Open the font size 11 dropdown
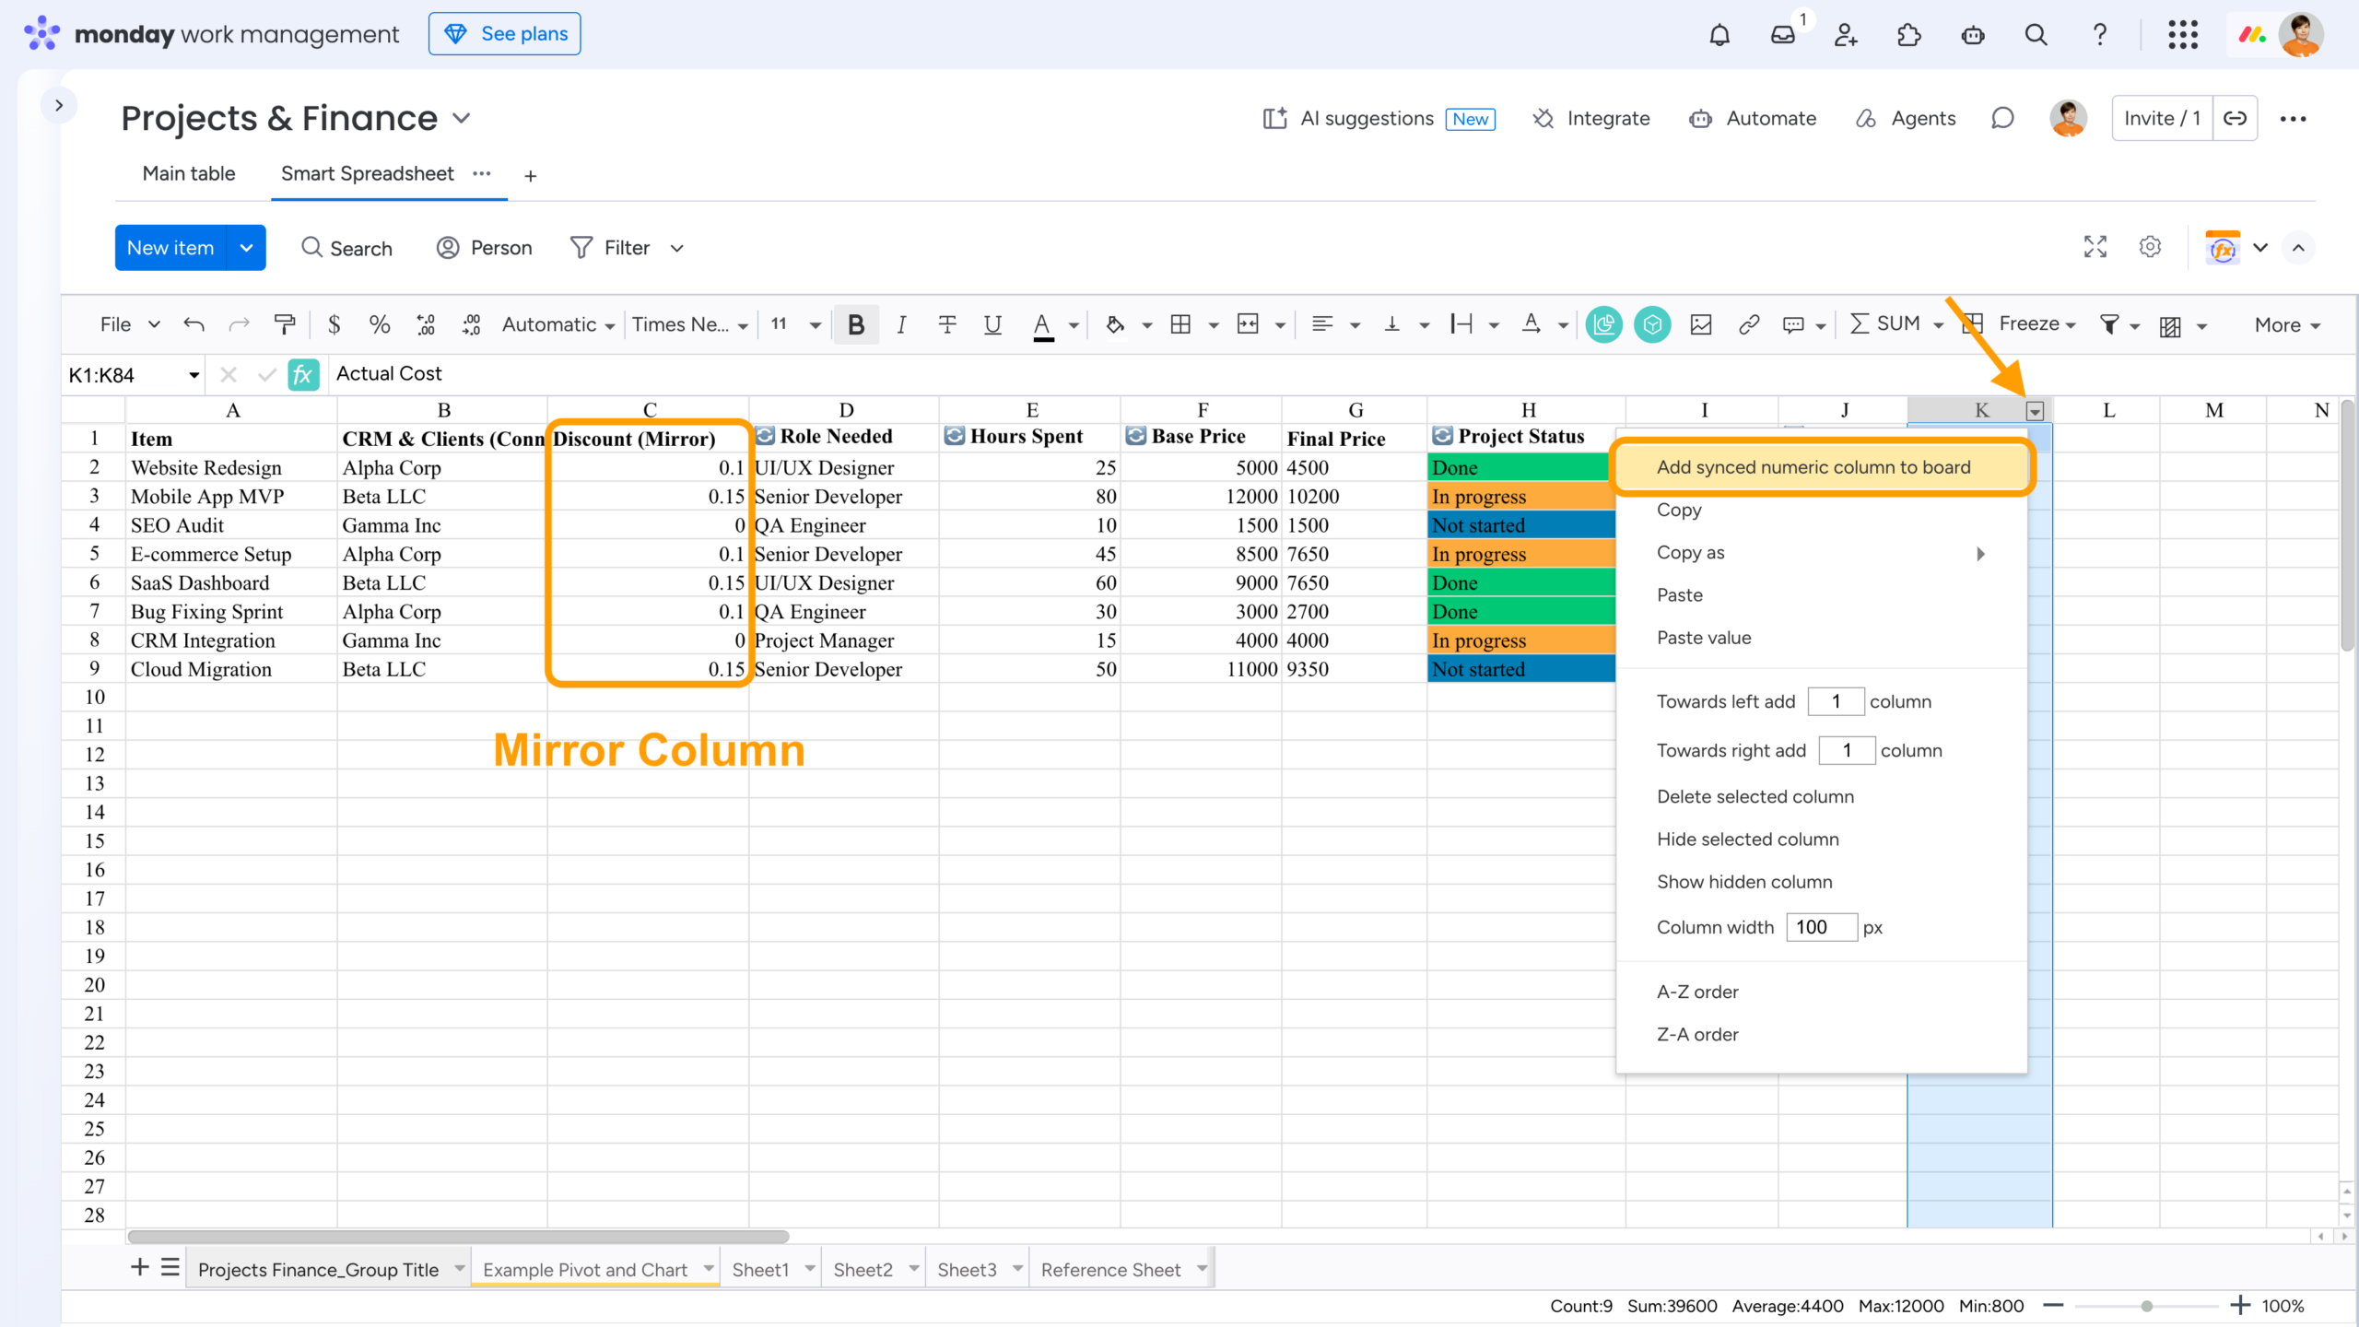The width and height of the screenshot is (2359, 1327). point(795,324)
